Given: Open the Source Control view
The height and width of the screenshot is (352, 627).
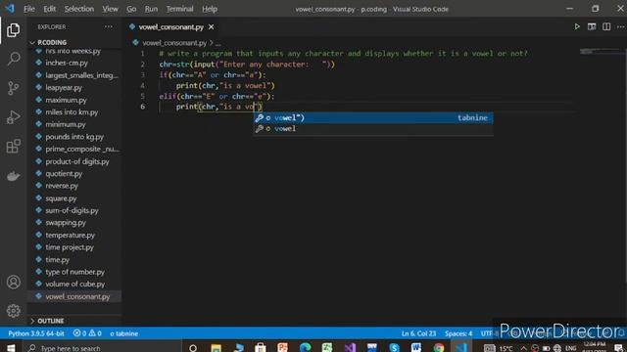Looking at the screenshot, I should [13, 88].
